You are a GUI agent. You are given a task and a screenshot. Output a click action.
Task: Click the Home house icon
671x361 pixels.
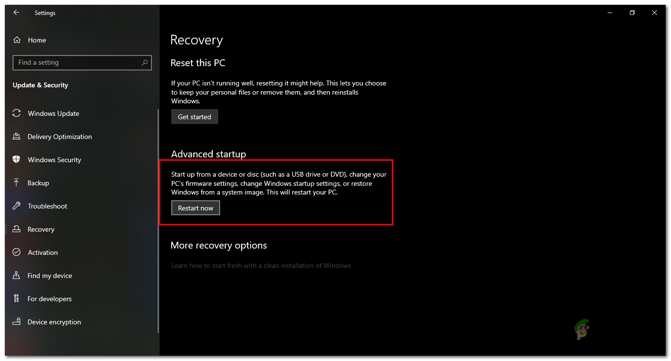pos(16,40)
